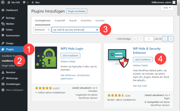
Task: Open Weitere Details for WP Hide & Security Enhancer
Action: point(140,65)
